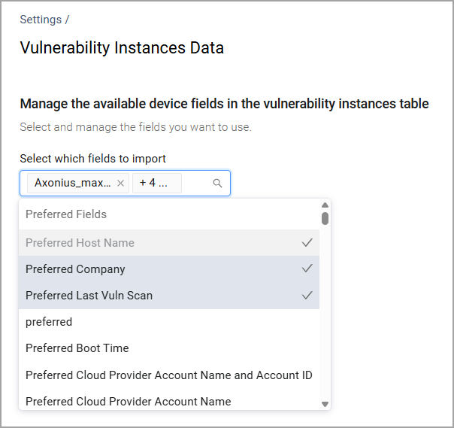Pick the Preferred Cloud Provider Account Name option

pos(128,401)
